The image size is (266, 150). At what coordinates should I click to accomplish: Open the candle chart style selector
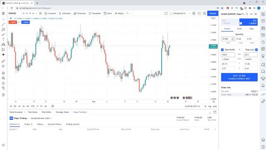[x=40, y=13]
